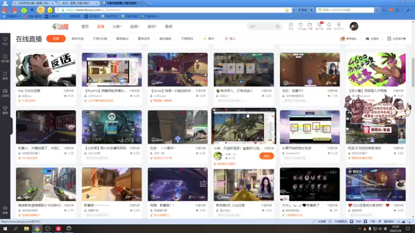This screenshot has width=415, height=233.
Task: Open the history clock icon
Action: coord(291,26)
